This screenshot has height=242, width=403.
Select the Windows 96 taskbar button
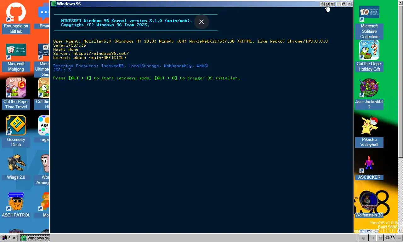[35, 238]
